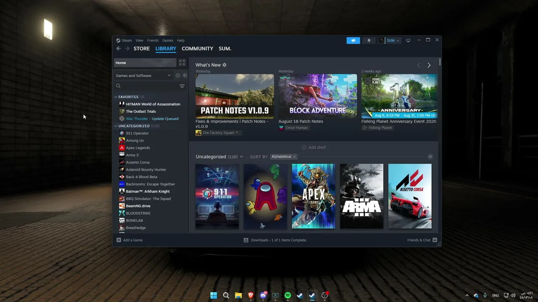Open the August 18 Patch Notes news title
Screen dimensions: 538x302
[301, 121]
